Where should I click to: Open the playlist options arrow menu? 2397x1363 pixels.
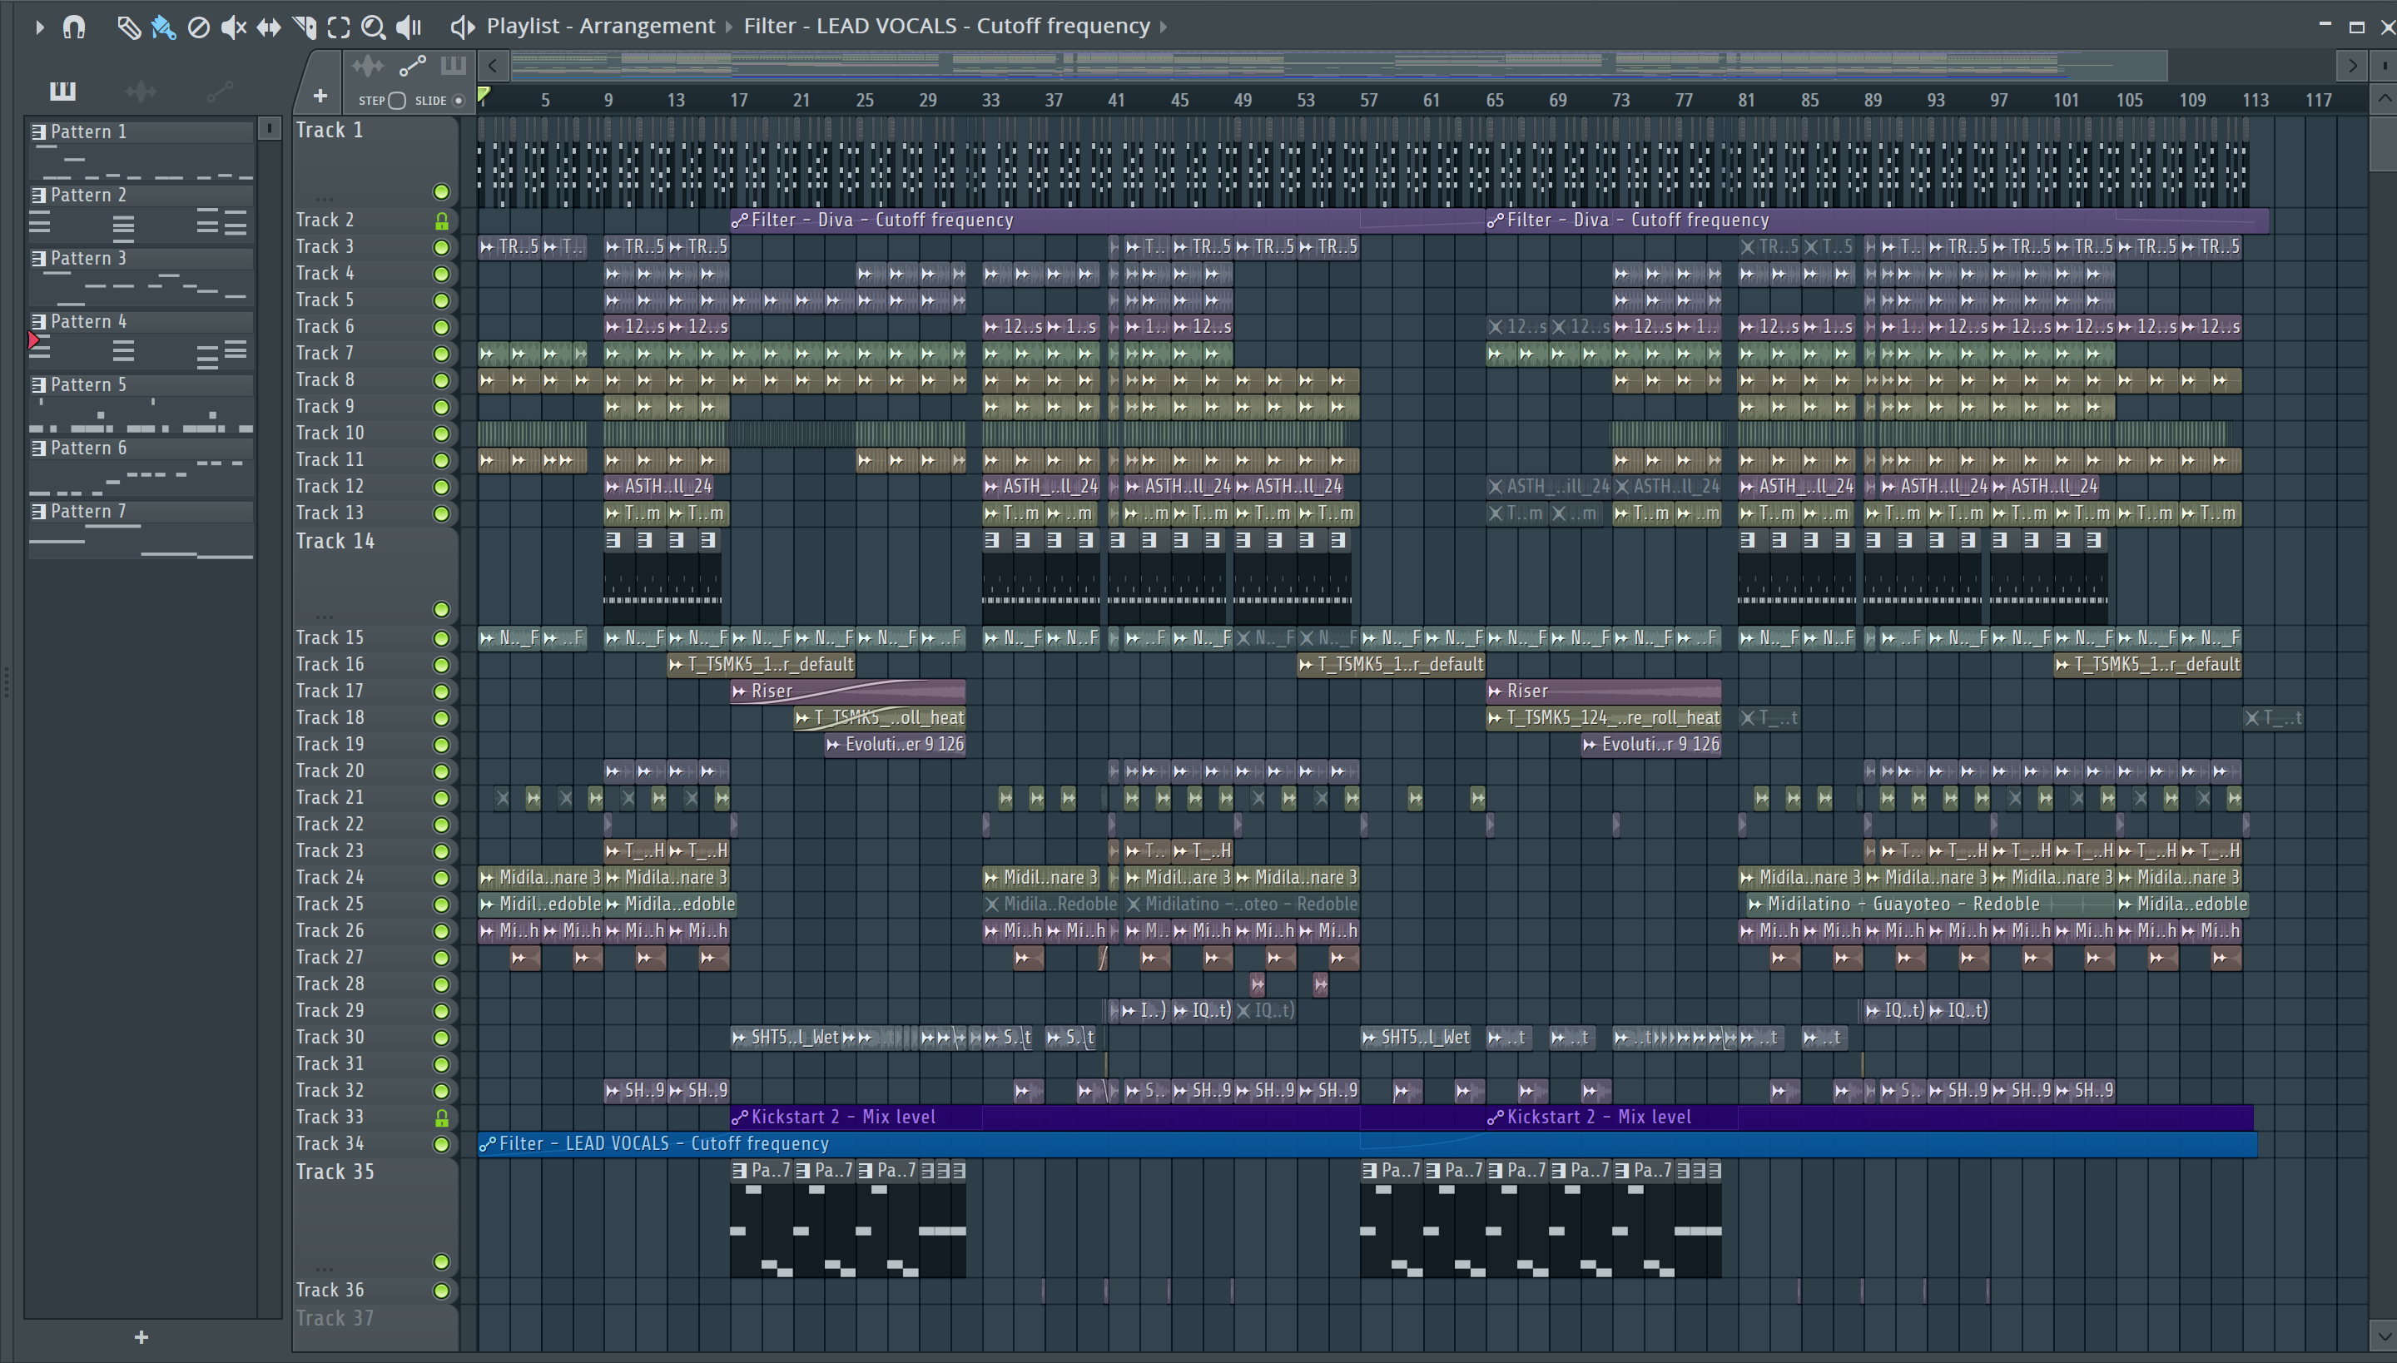(x=38, y=27)
